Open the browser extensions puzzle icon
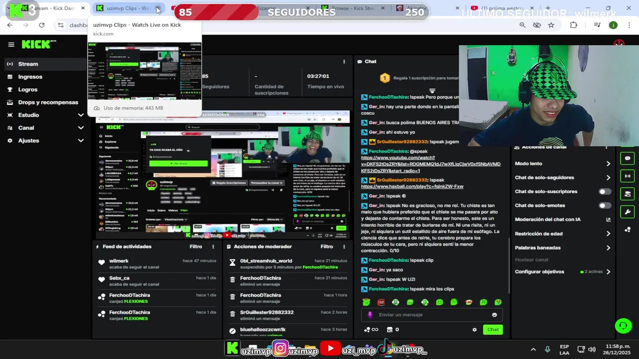 [574, 25]
